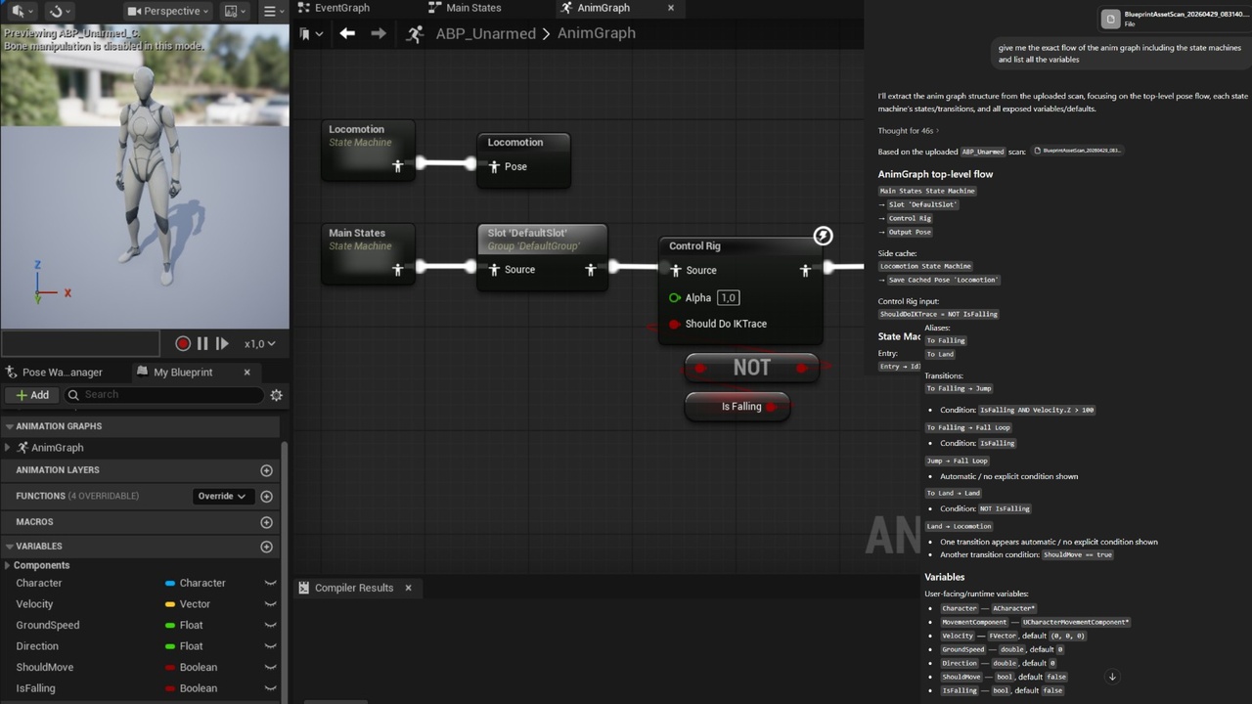Image resolution: width=1252 pixels, height=704 pixels.
Task: Click the Control Rig Source input pin
Action: point(675,271)
